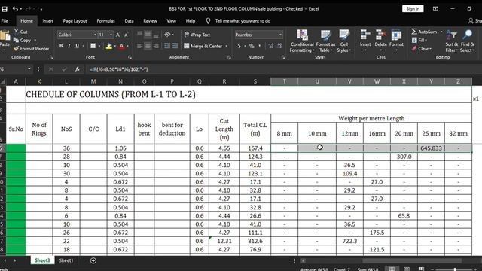Apply accounting dollar format
The height and width of the screenshot is (271, 482).
pos(239,46)
